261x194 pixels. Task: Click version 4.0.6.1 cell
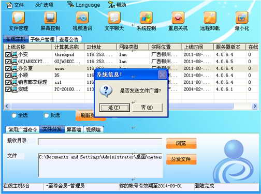[x=224, y=89]
